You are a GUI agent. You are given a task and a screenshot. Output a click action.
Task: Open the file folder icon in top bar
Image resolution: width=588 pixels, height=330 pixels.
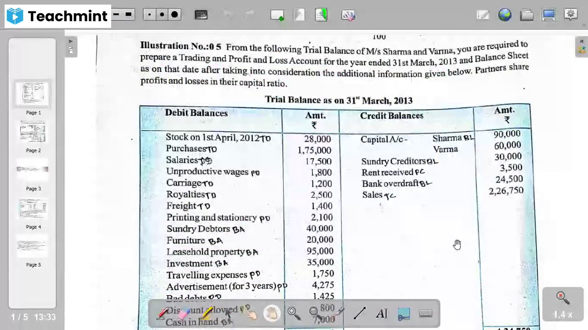pos(527,15)
